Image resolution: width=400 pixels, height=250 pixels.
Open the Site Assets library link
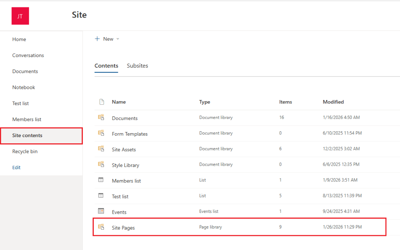tap(124, 150)
